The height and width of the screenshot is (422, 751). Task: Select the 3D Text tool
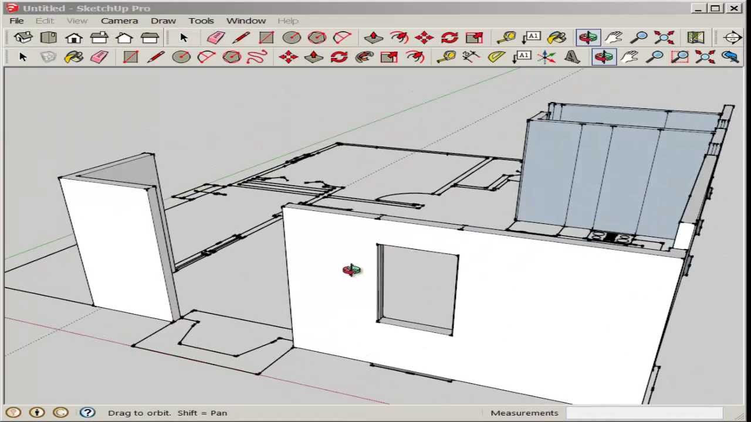(571, 57)
